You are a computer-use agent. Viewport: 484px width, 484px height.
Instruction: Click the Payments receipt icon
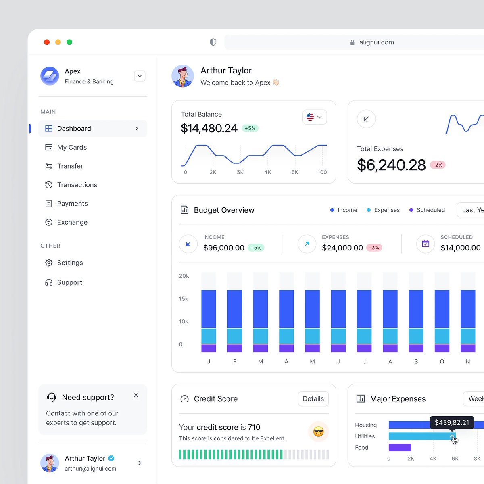49,204
